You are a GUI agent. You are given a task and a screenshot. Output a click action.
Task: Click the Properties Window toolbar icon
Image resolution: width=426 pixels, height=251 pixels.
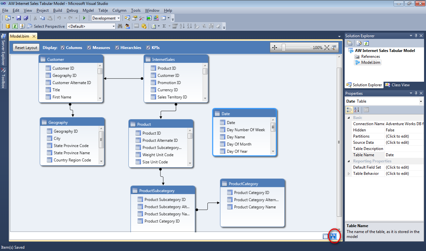pyautogui.click(x=134, y=18)
